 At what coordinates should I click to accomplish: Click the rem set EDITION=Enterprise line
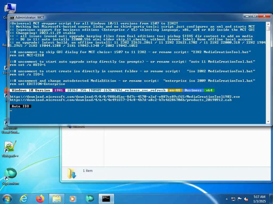coord(37,84)
